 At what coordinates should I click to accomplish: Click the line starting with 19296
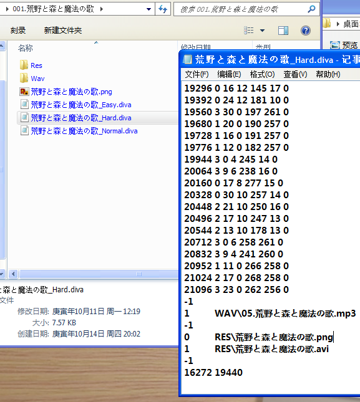click(236, 89)
